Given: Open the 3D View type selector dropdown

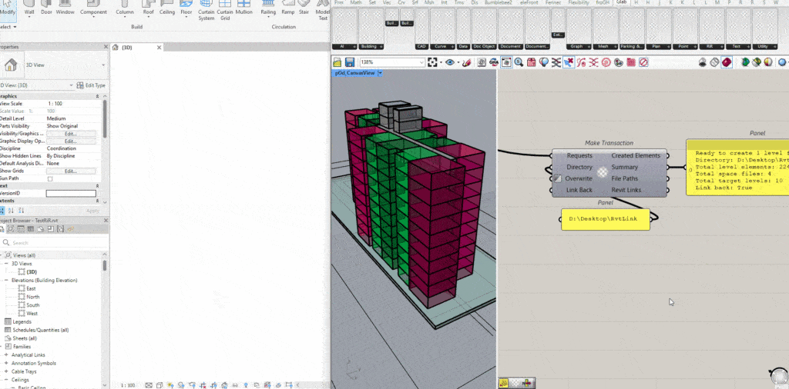Looking at the screenshot, I should (104, 65).
